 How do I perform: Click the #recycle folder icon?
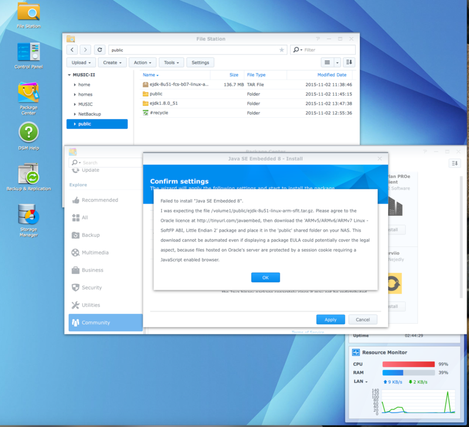coord(145,113)
